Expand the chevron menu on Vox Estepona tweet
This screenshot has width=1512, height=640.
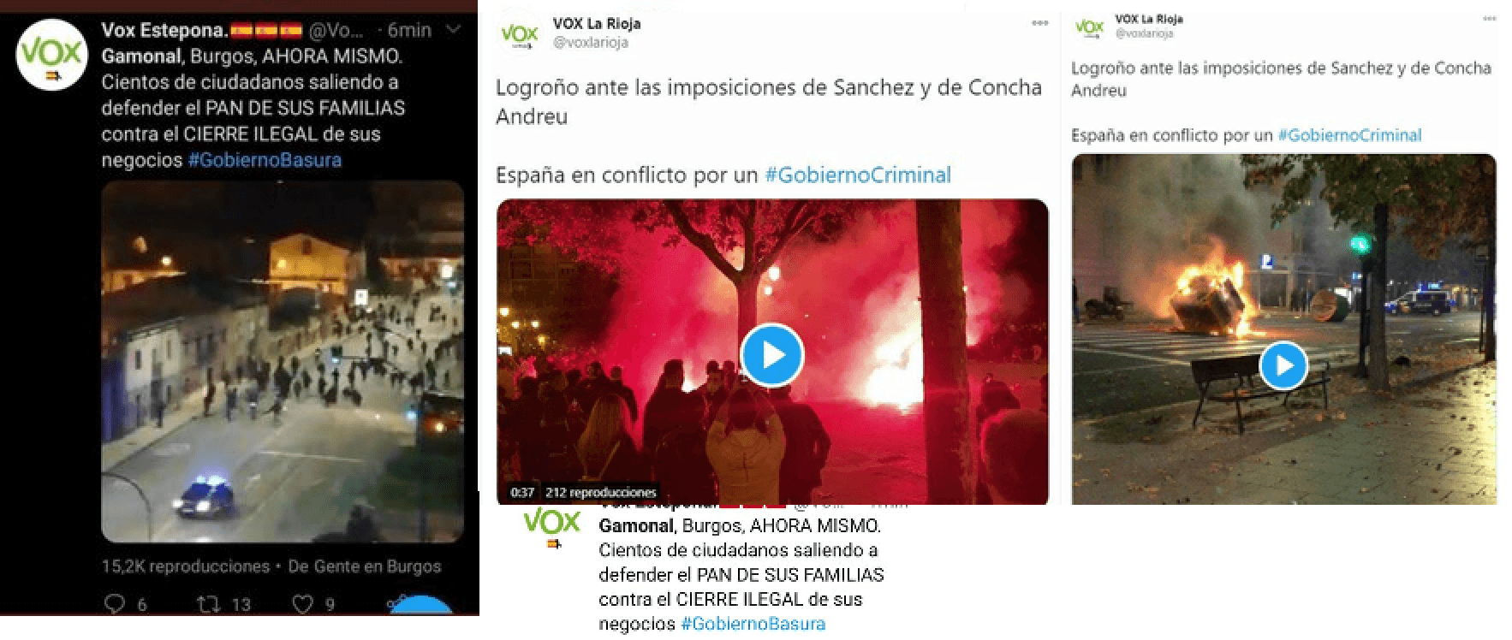coord(455,30)
